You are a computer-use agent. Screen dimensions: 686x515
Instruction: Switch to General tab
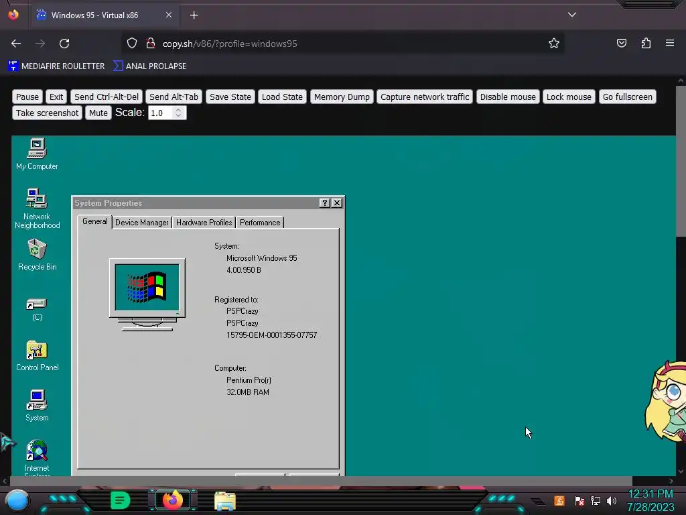(x=95, y=221)
